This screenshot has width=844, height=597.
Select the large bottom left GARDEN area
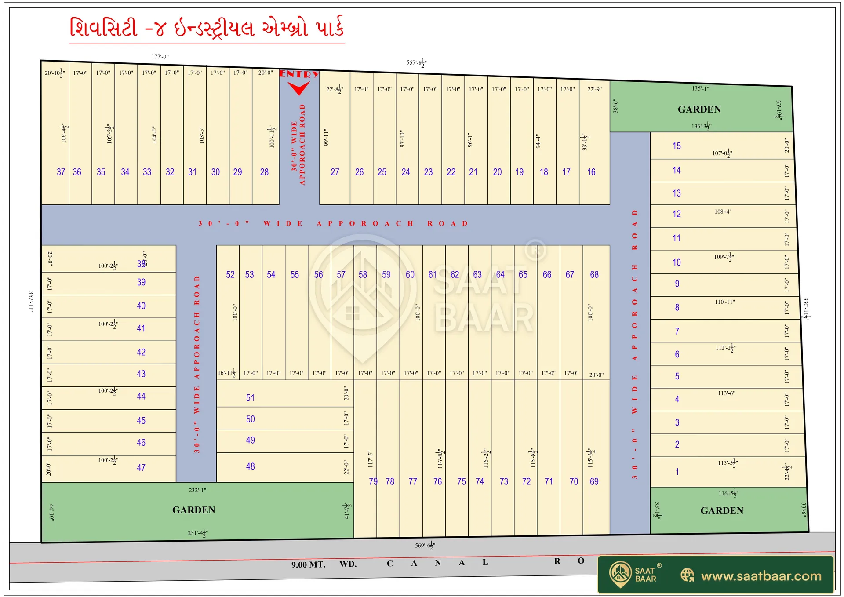194,510
